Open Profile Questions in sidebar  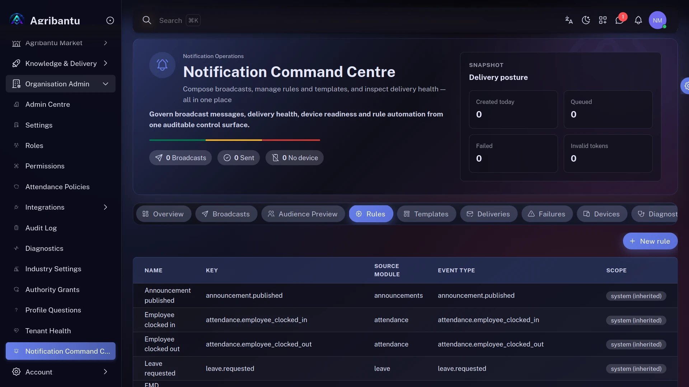pos(60,310)
